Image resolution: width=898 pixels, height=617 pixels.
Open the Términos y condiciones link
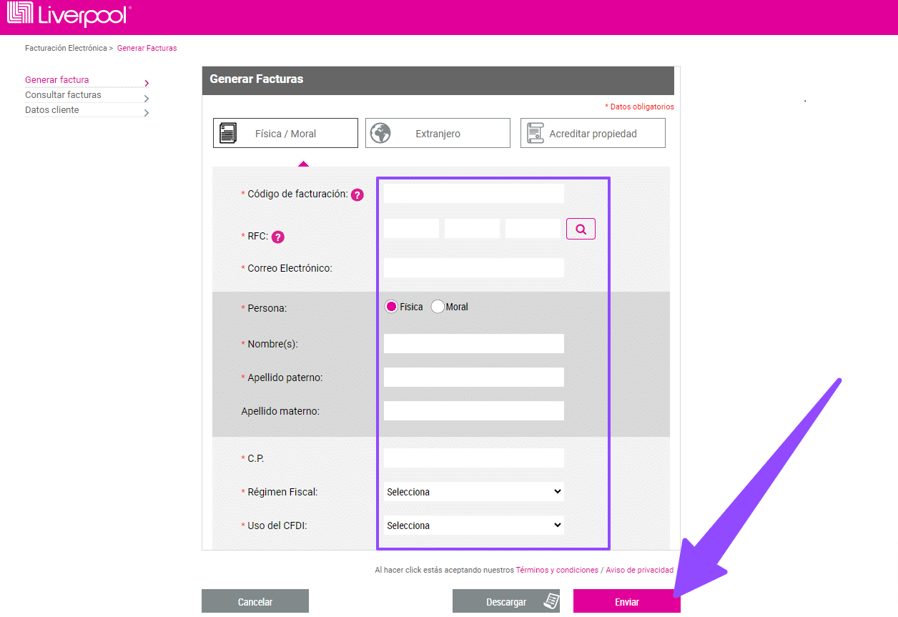pos(557,571)
